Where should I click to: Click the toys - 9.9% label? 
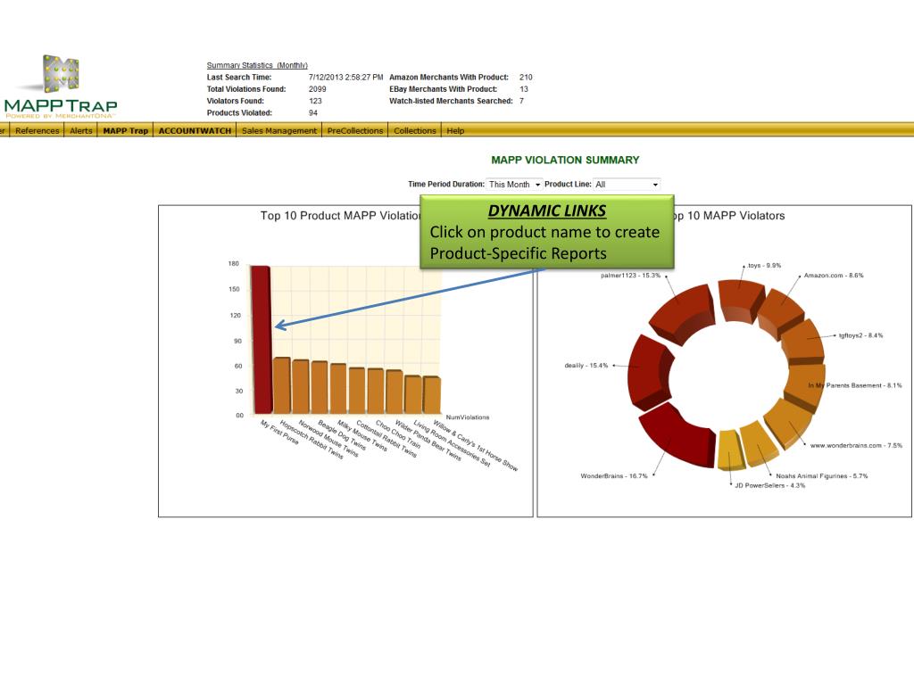click(764, 266)
